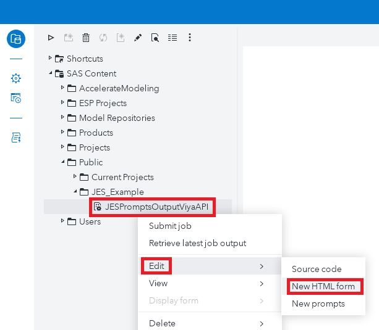Click chevron arrow on the Delete menu row
This screenshot has width=379, height=330.
(262, 323)
